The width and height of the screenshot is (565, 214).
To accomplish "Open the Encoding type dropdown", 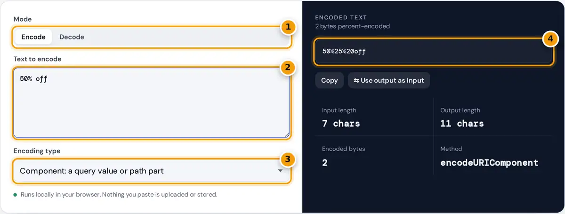I will pyautogui.click(x=152, y=171).
